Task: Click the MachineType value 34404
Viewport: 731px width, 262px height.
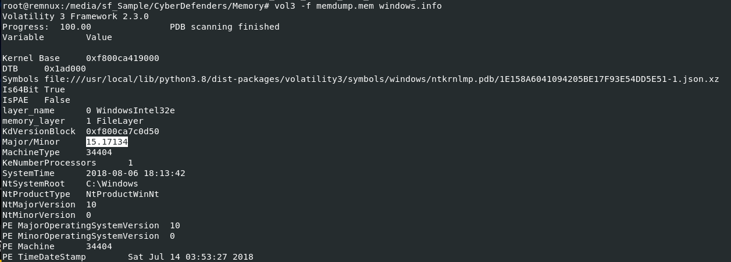Action: pyautogui.click(x=99, y=152)
